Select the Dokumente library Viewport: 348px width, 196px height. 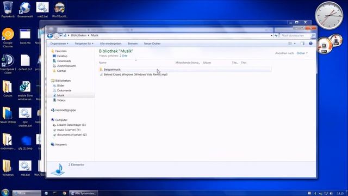tap(64, 90)
